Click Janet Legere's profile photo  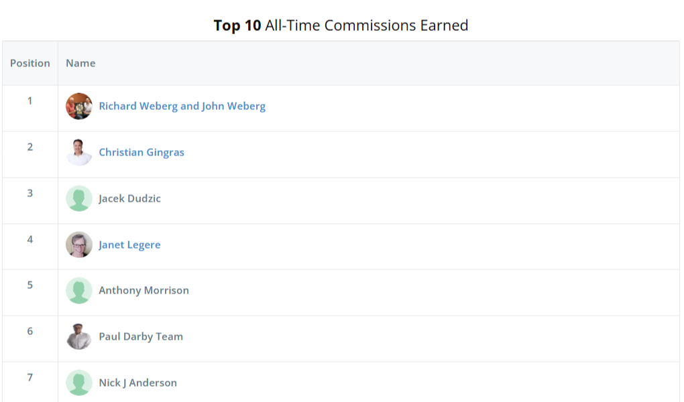pyautogui.click(x=79, y=245)
